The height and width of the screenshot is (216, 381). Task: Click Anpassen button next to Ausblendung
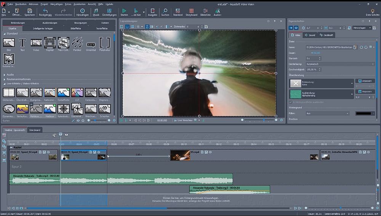coord(365,91)
